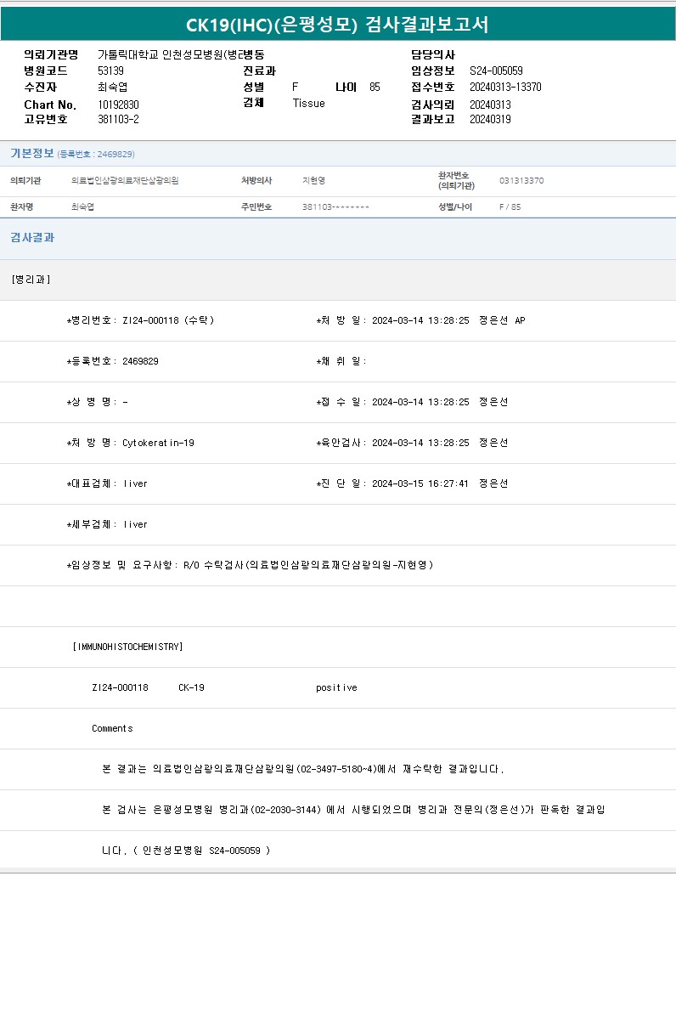Screen dimensions: 676x1012
Task: Select the CK-19 positive result text
Action: pyautogui.click(x=336, y=687)
